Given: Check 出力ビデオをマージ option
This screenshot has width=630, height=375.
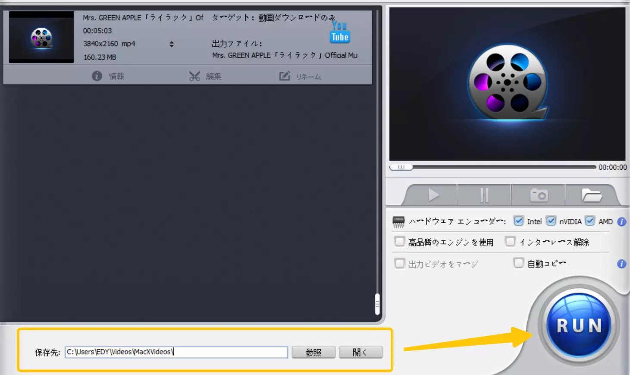Looking at the screenshot, I should point(400,263).
